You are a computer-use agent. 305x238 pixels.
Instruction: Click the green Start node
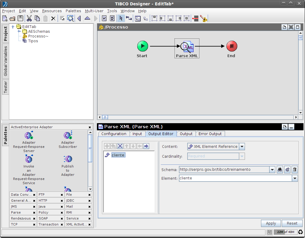(142, 46)
